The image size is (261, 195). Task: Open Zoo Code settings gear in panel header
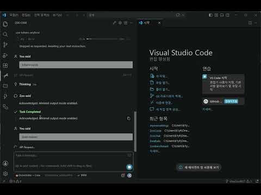120,23
